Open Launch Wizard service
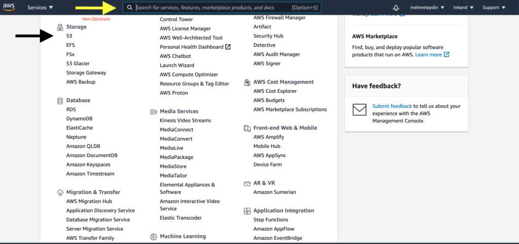This screenshot has height=244, width=519. point(177,65)
